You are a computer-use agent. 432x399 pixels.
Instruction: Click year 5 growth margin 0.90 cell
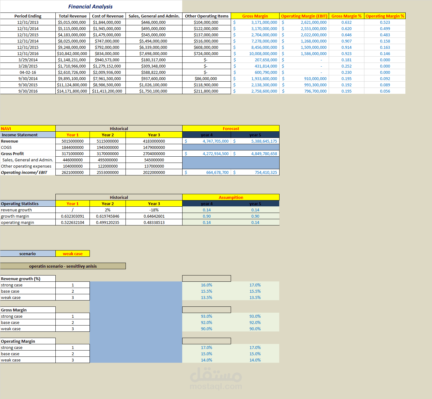tap(255, 216)
